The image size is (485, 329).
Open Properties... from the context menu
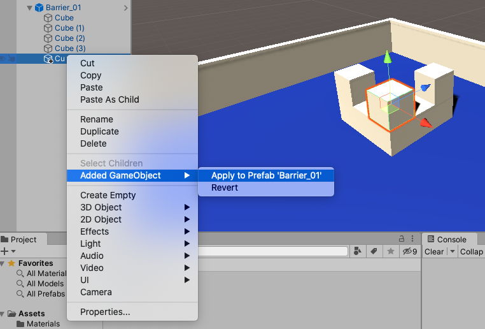132,312
